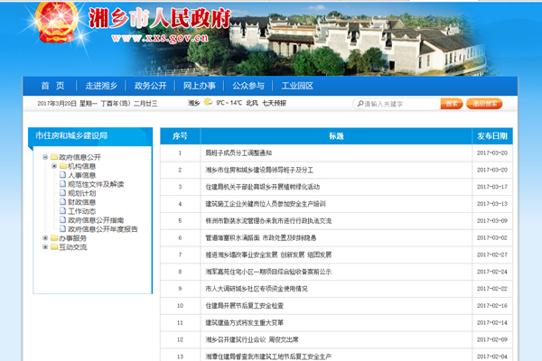Expand the 机构信息 tree node
The image size is (542, 361).
click(x=54, y=166)
